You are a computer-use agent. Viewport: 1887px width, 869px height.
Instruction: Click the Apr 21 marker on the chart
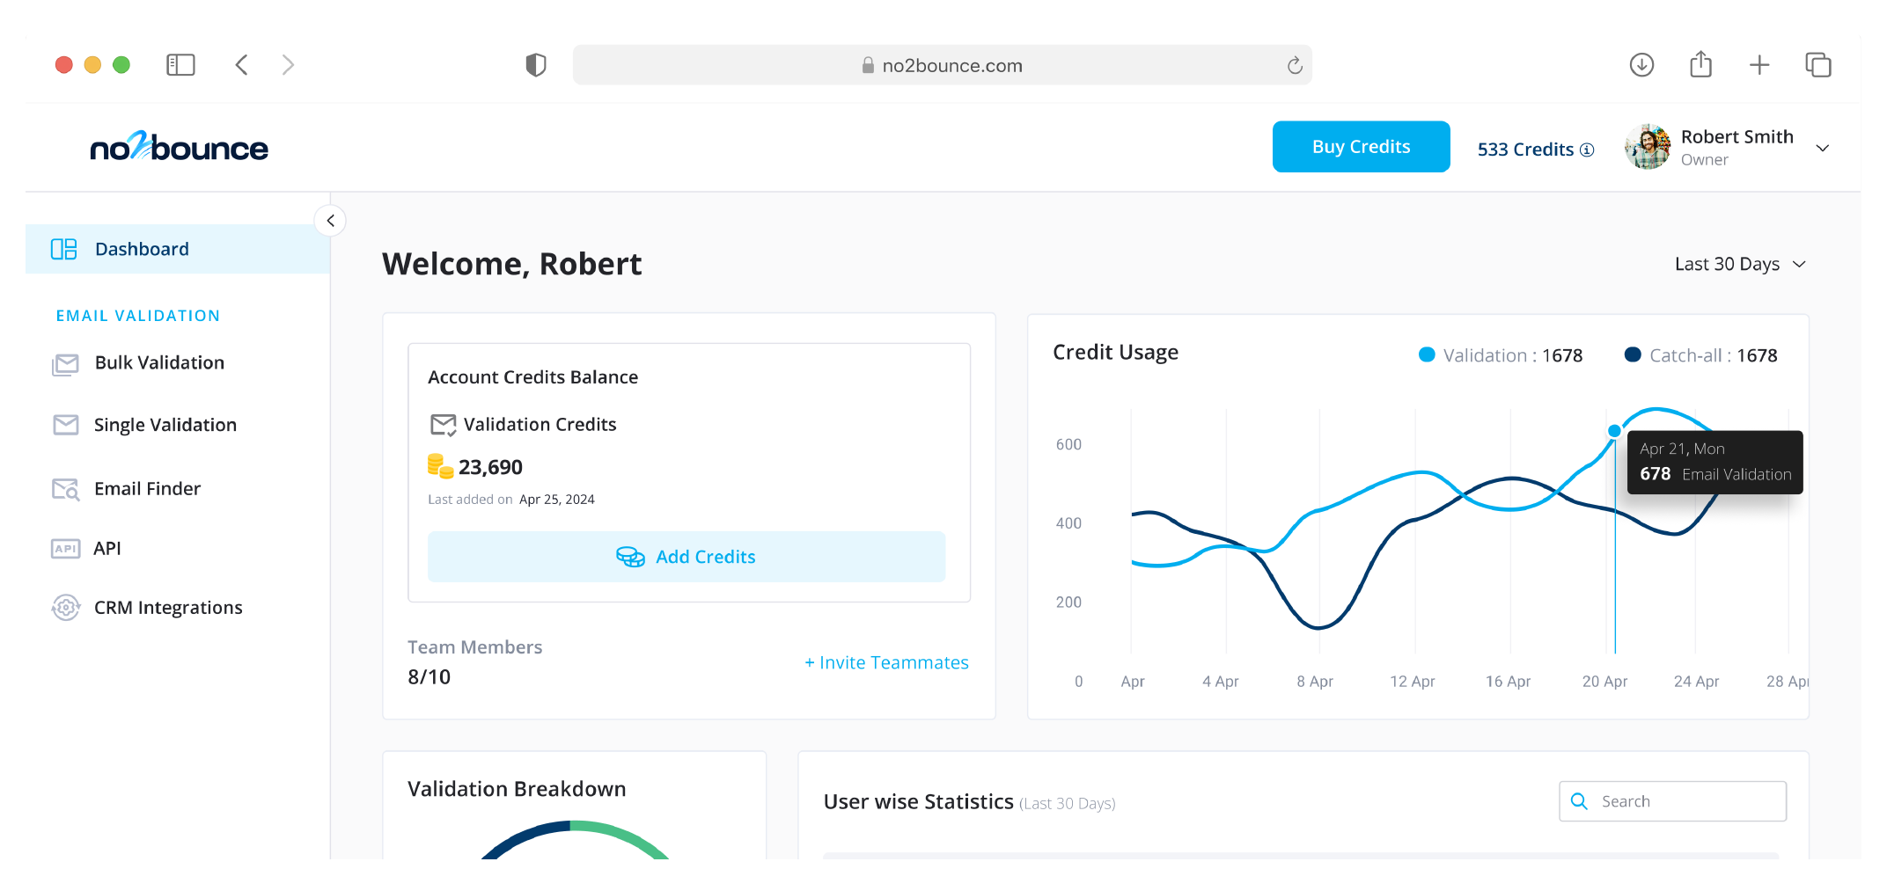point(1615,431)
